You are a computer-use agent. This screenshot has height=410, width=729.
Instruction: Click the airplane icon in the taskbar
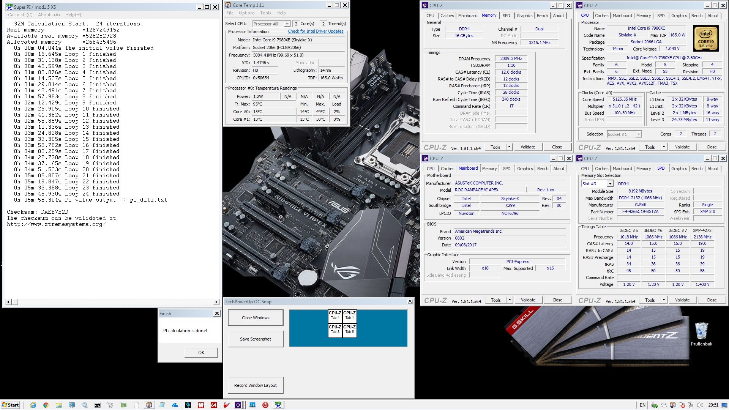[x=110, y=405]
